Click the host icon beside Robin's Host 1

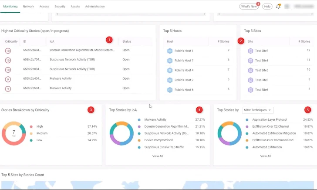click(x=170, y=51)
